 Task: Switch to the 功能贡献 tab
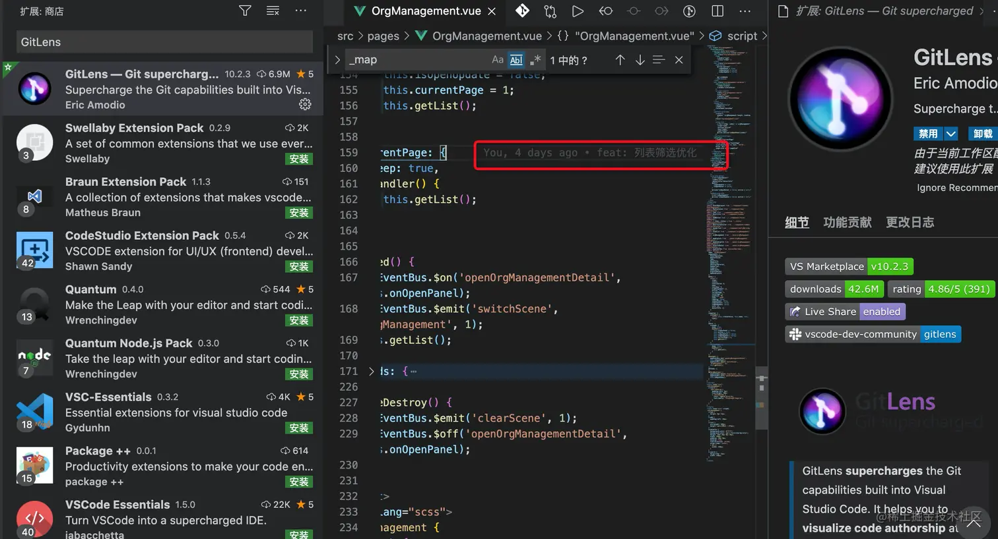848,222
